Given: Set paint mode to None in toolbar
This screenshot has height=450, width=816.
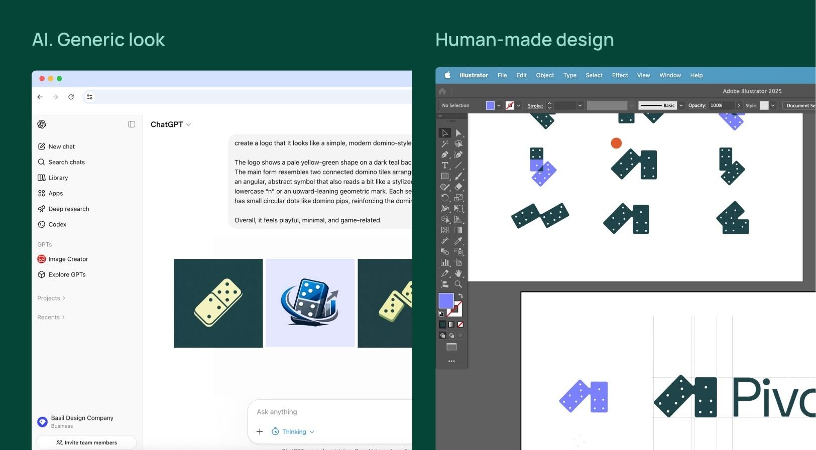Looking at the screenshot, I should point(460,325).
